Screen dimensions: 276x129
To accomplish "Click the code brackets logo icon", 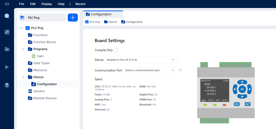I will (x=7, y=4).
